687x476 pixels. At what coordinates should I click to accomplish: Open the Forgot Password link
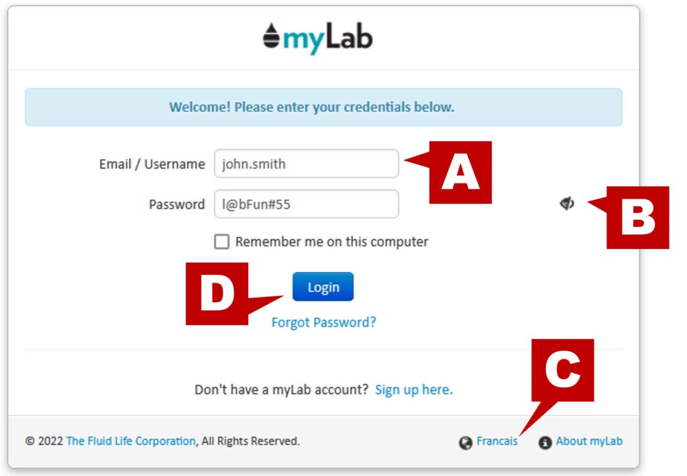[323, 322]
